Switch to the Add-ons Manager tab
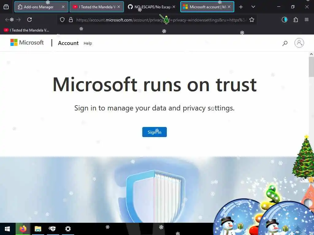 [x=41, y=7]
